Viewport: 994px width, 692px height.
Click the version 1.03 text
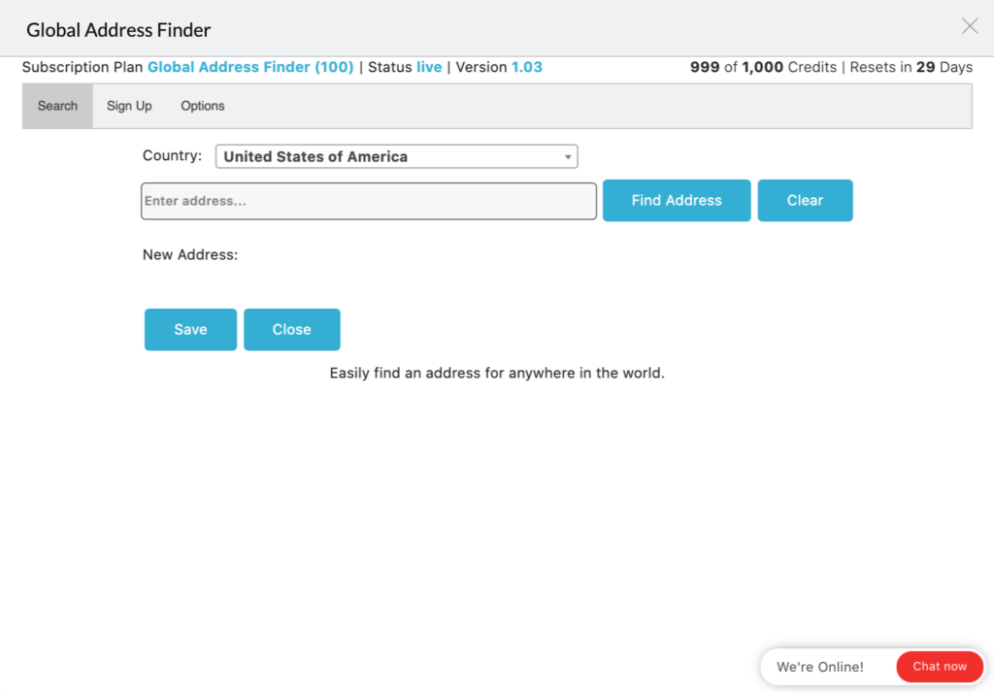click(x=527, y=67)
